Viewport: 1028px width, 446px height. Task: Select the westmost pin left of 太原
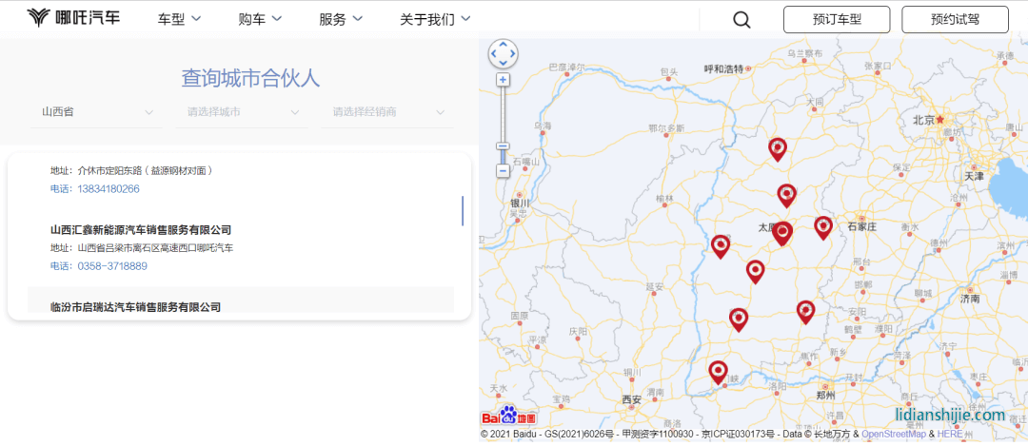pos(721,246)
